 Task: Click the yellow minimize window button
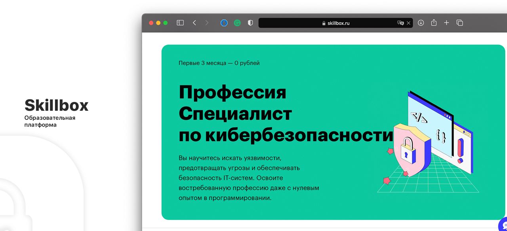pyautogui.click(x=158, y=23)
